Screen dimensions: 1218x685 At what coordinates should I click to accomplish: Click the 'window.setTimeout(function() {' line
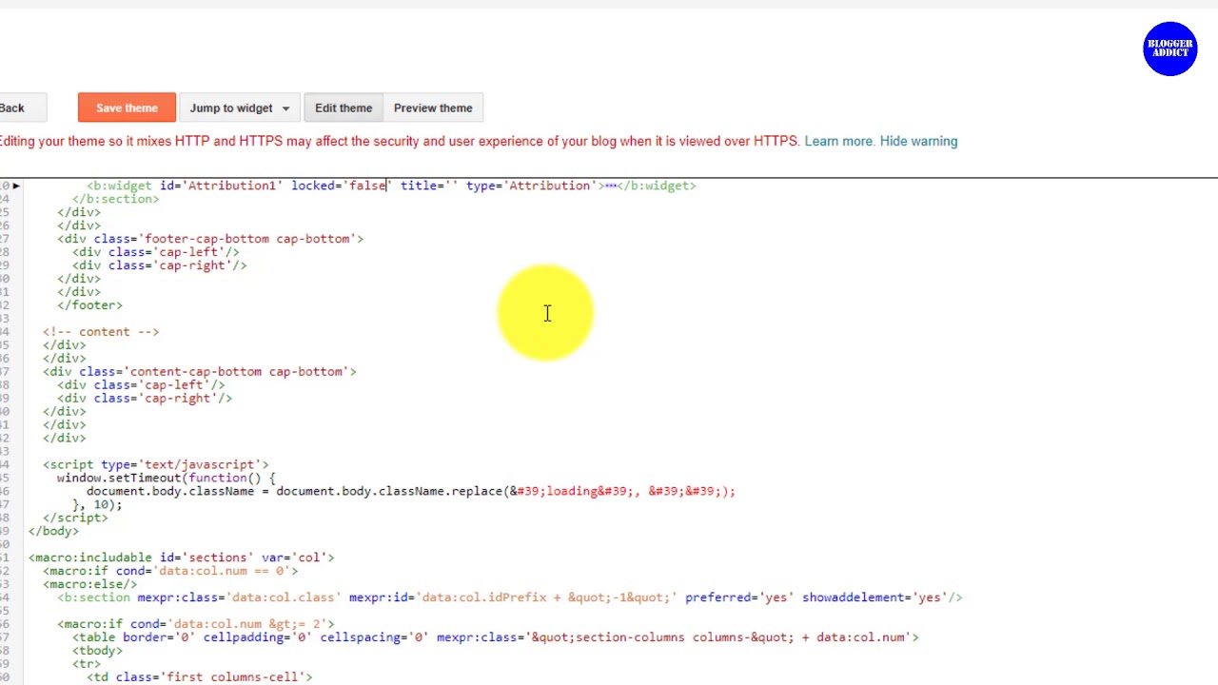pyautogui.click(x=166, y=479)
